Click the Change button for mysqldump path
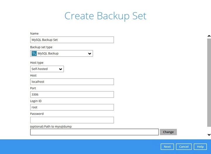Image resolution: width=211 pixels, height=154 pixels. [168, 132]
